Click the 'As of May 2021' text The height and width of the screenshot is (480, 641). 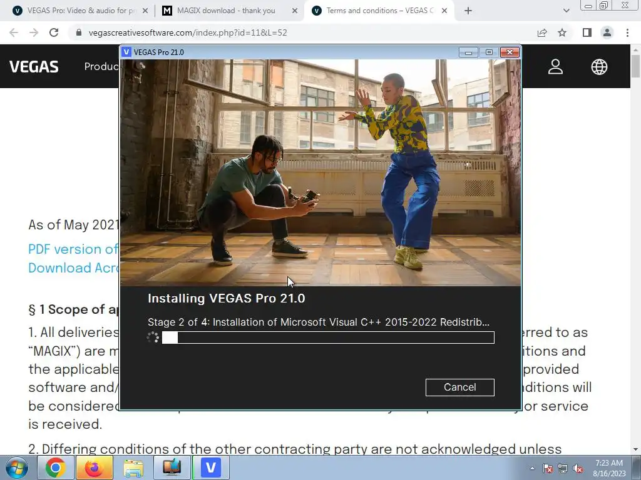click(x=74, y=224)
